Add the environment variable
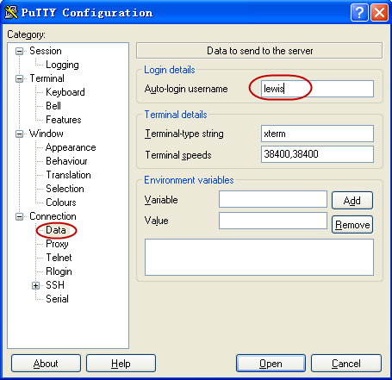Image resolution: width=392 pixels, height=380 pixels. click(352, 201)
